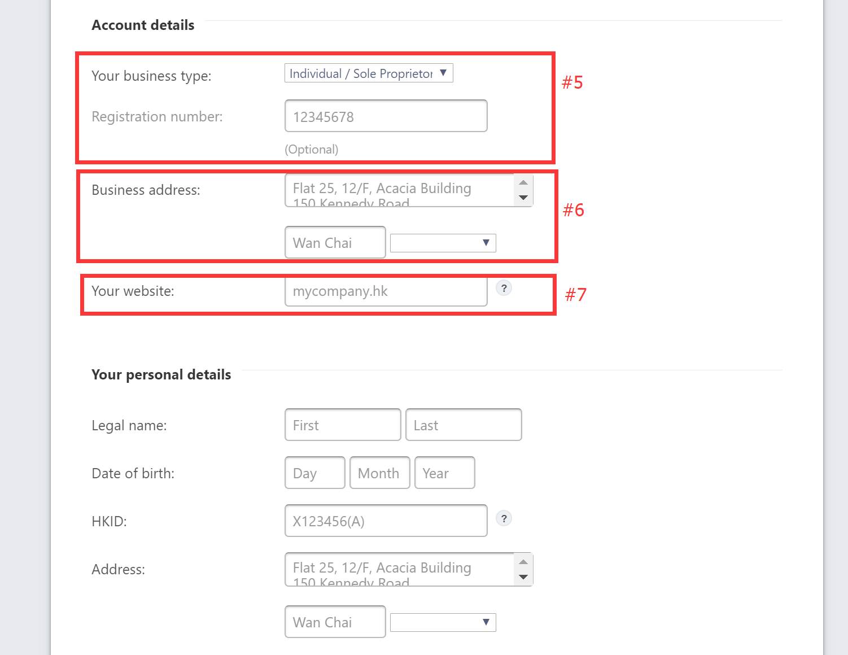The width and height of the screenshot is (848, 655).
Task: Click the personal address Wan Chai city field
Action: click(x=335, y=622)
